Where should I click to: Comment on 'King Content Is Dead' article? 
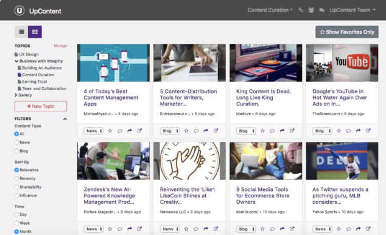(x=272, y=131)
